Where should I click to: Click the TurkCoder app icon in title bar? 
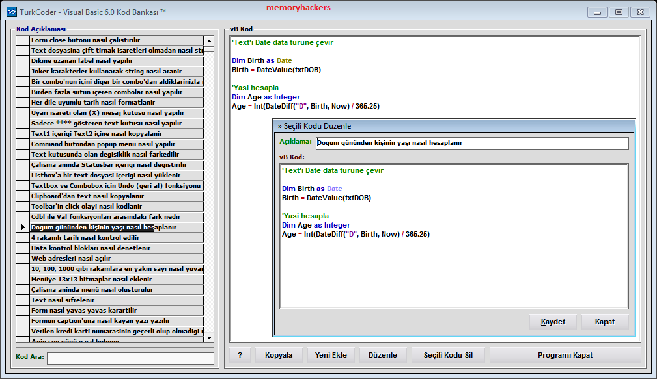(12, 12)
